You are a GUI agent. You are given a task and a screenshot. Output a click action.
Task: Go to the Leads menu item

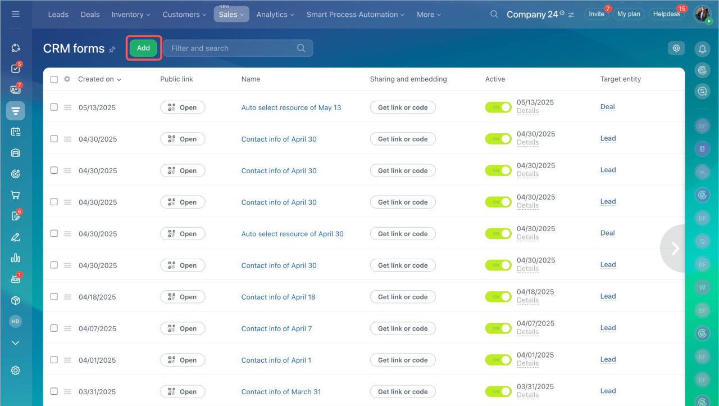point(58,15)
